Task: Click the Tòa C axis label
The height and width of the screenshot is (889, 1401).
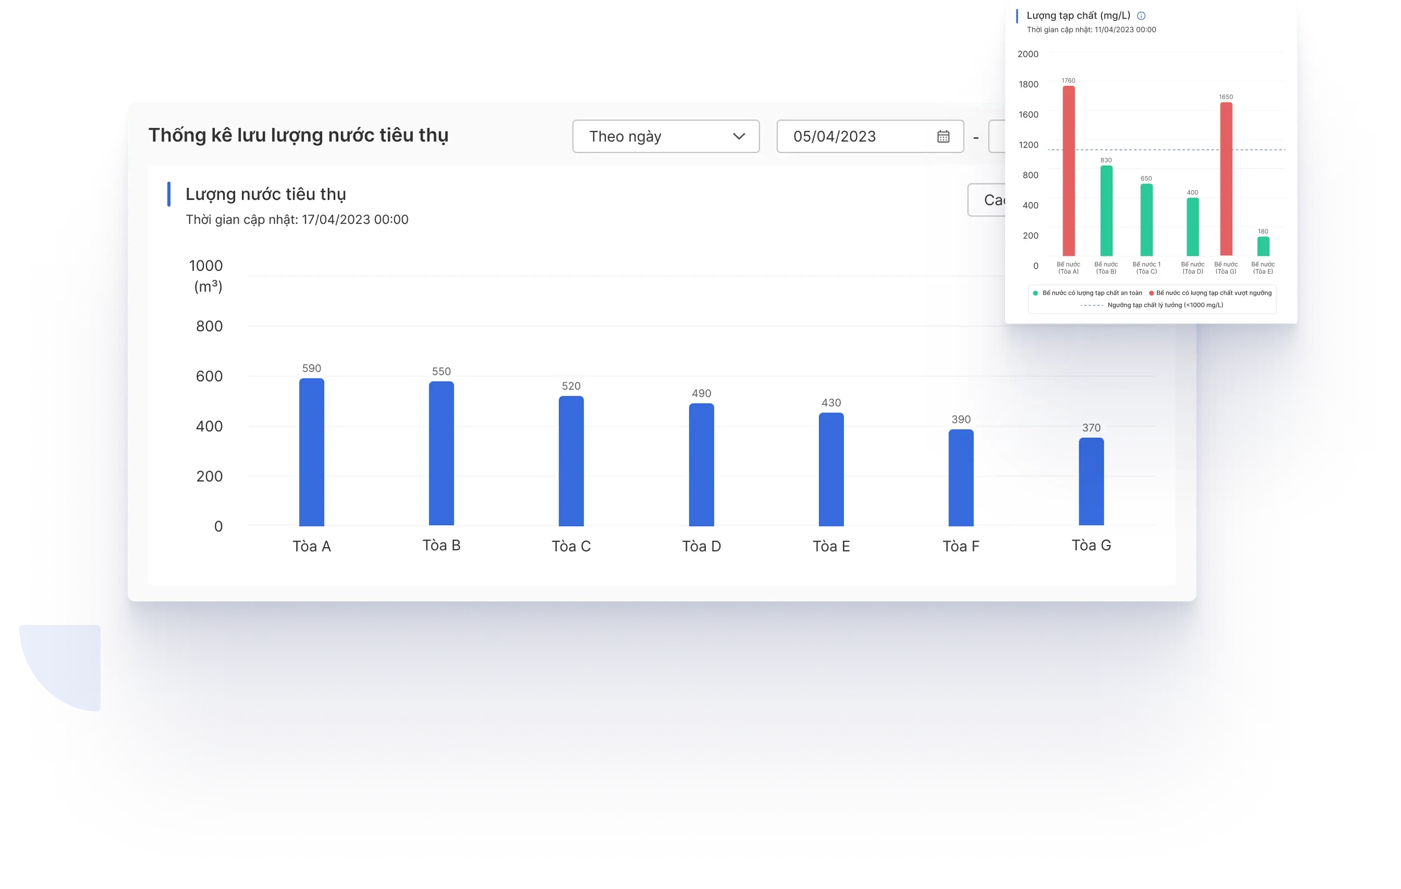Action: tap(571, 546)
